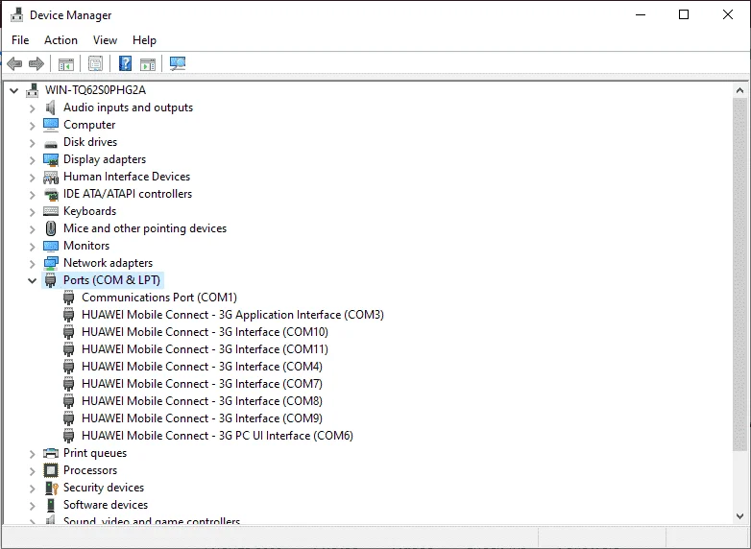The width and height of the screenshot is (751, 549).
Task: Click the WIN-TQ62S0PHG2A computer icon
Action: tap(32, 90)
